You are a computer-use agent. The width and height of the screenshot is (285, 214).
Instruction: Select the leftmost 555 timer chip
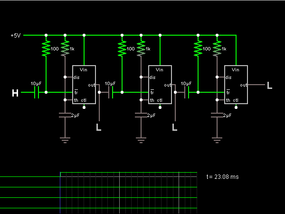click(x=84, y=85)
